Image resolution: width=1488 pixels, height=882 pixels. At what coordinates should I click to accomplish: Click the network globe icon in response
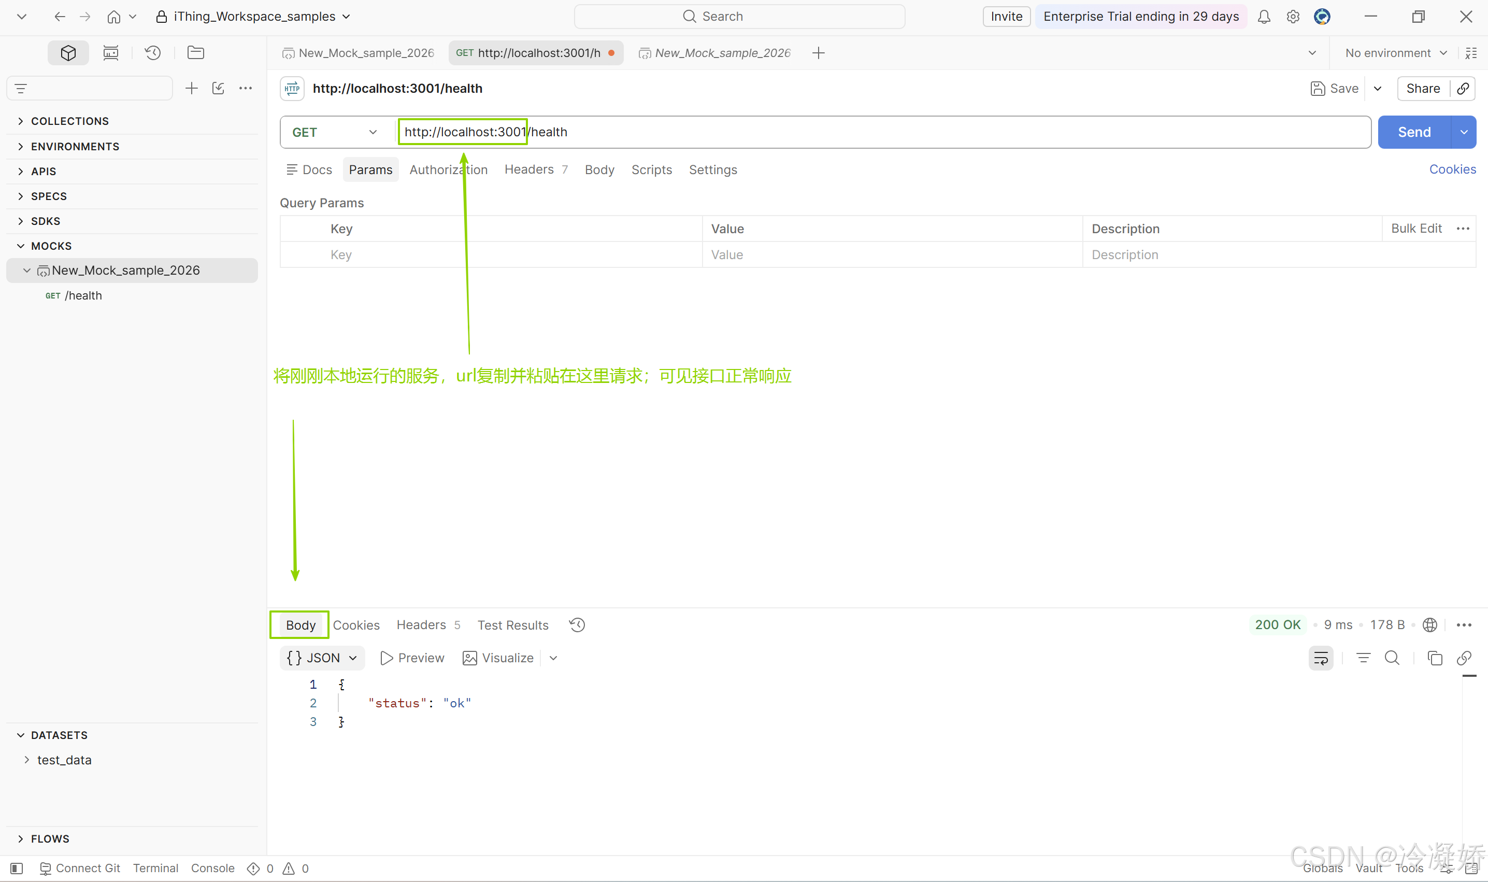tap(1430, 624)
